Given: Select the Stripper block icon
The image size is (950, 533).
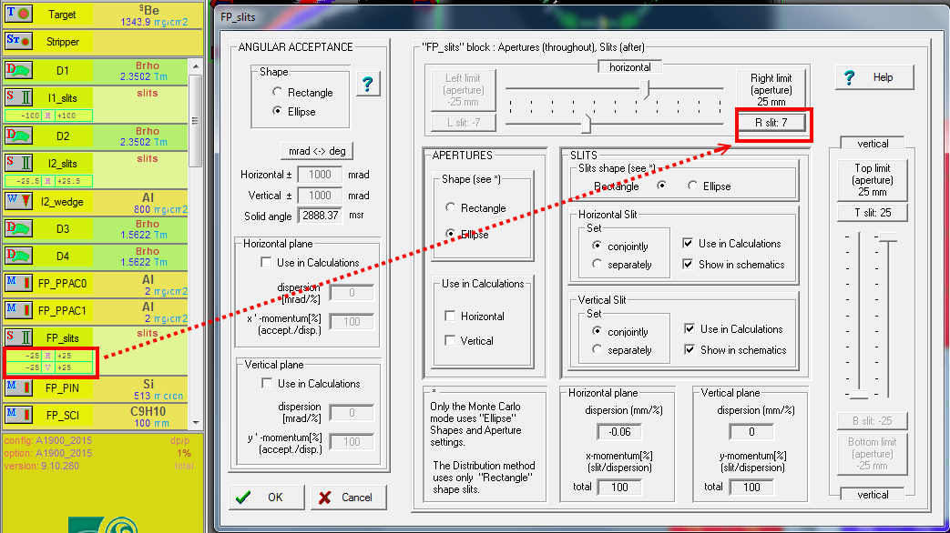Looking at the screenshot, I should tap(19, 41).
